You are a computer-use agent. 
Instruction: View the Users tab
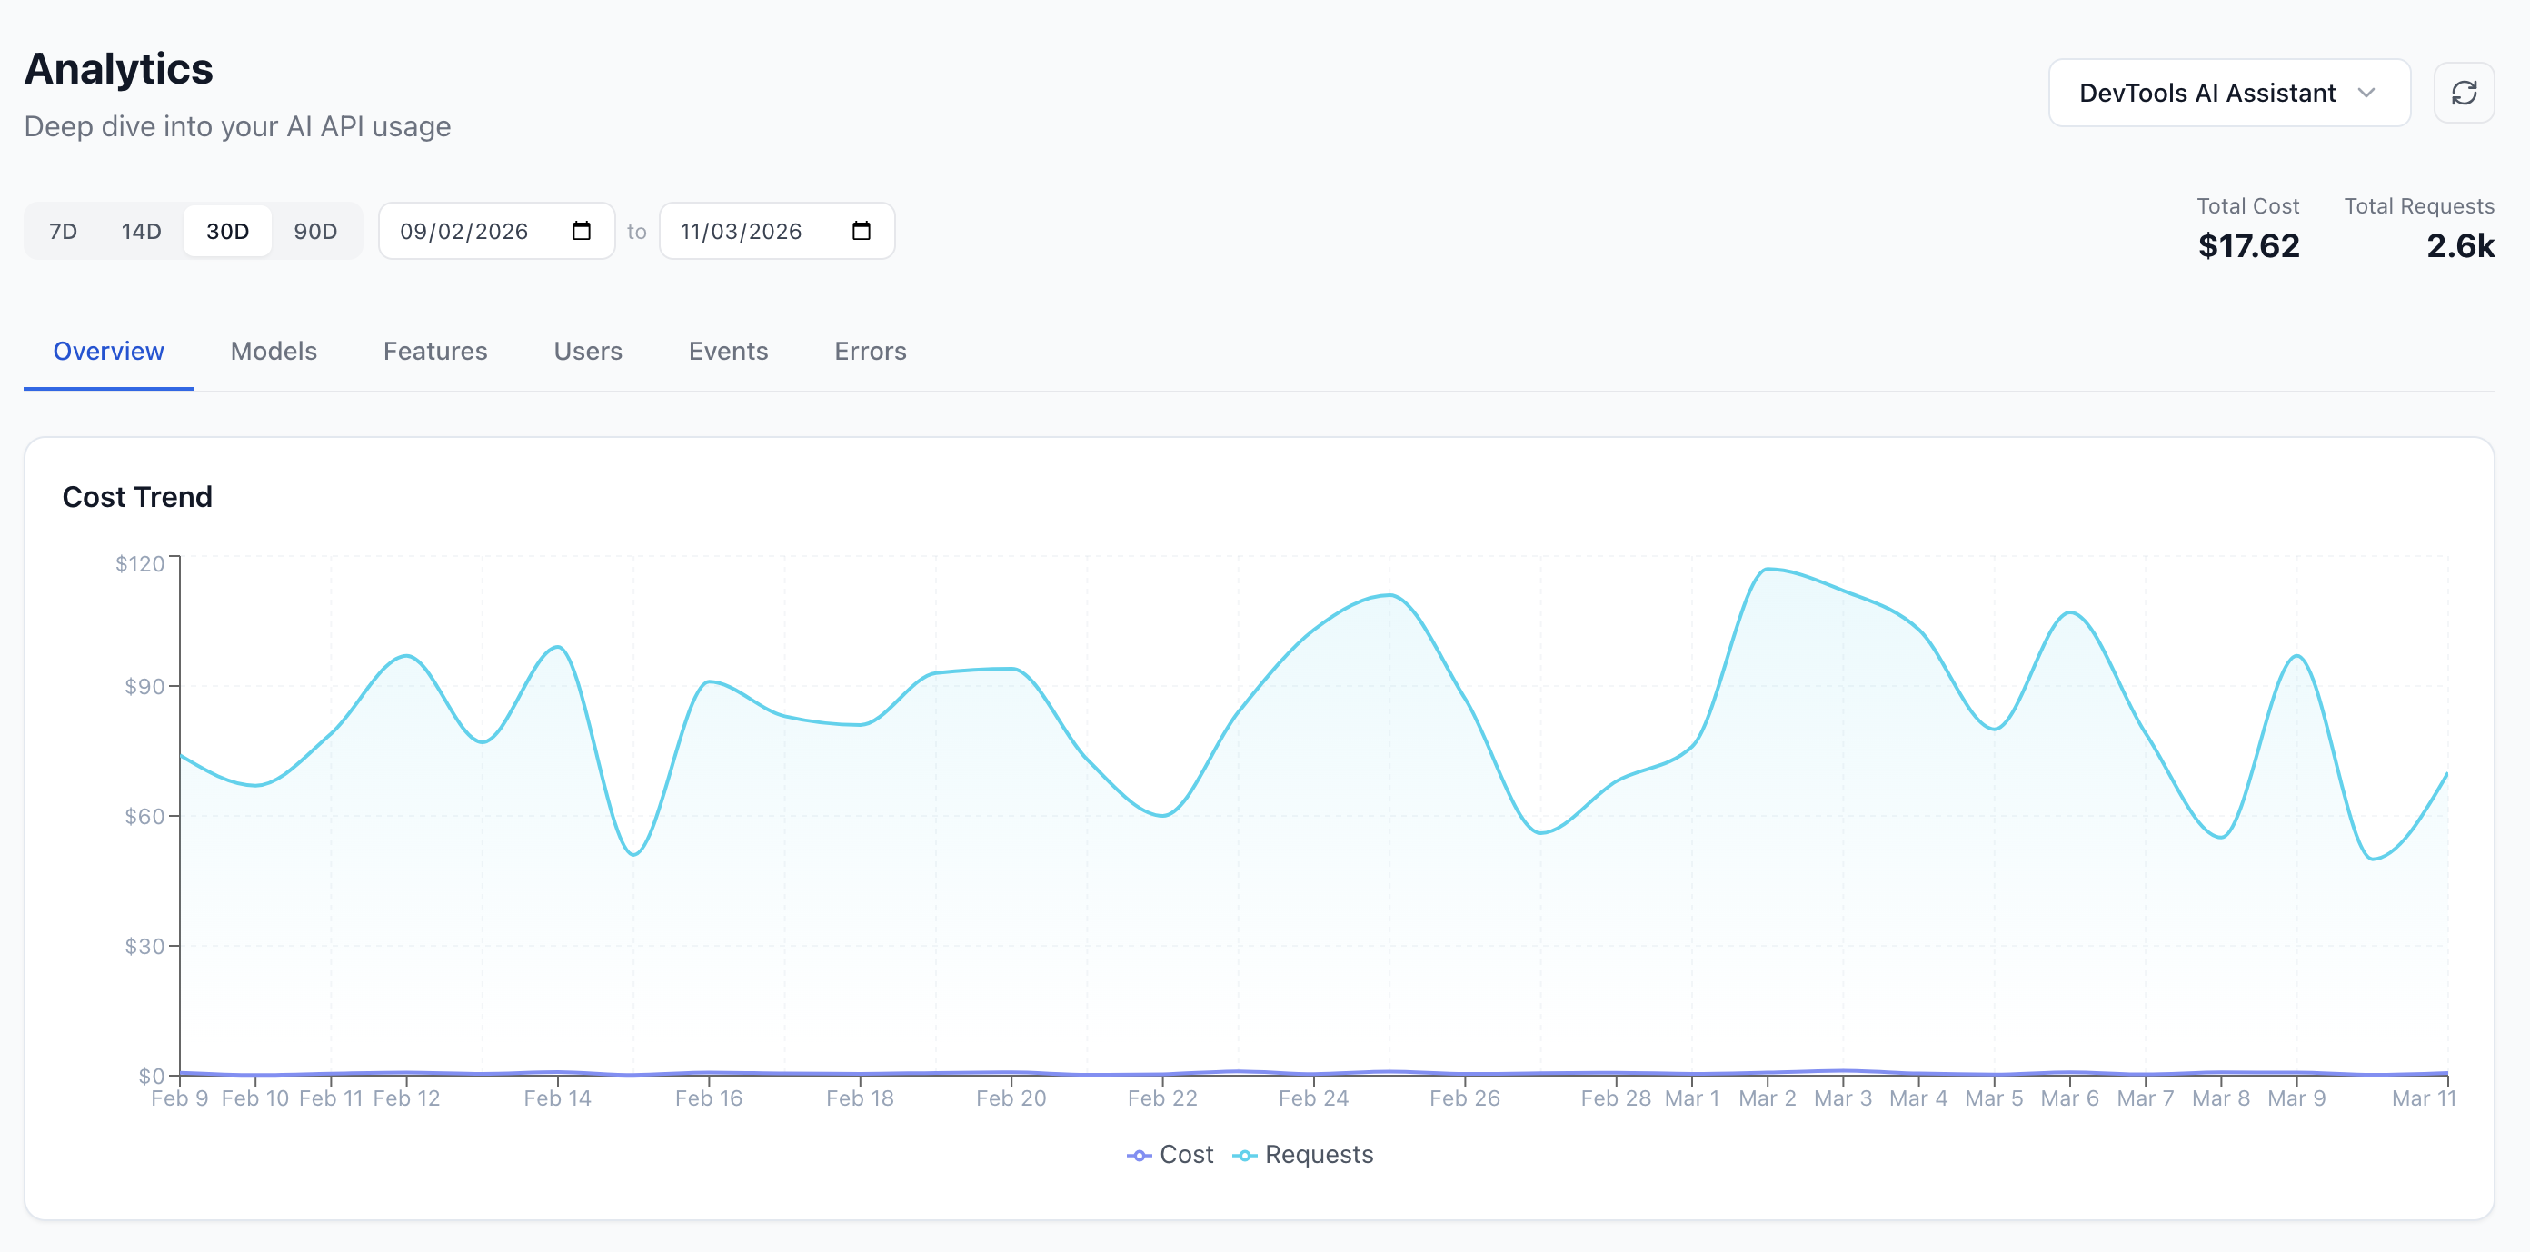point(587,351)
